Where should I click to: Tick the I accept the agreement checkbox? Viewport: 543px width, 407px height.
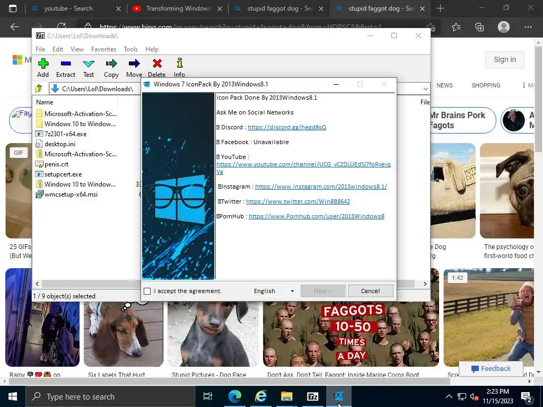(x=147, y=291)
